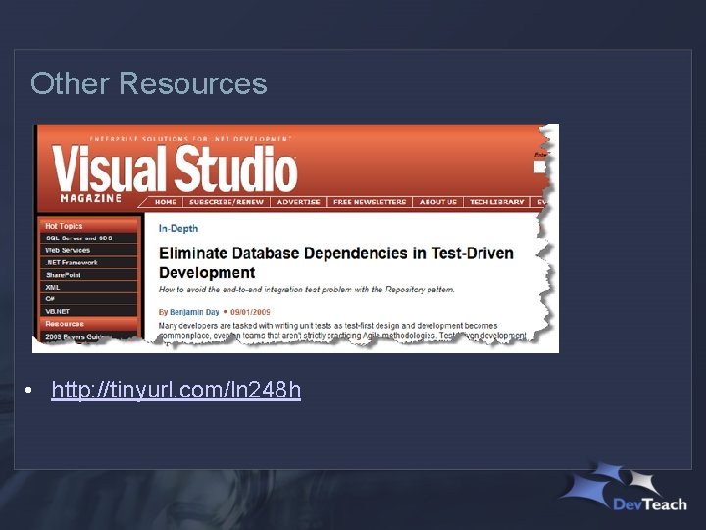This screenshot has height=530, width=706.
Task: Click the Resources sidebar header
Action: point(88,324)
